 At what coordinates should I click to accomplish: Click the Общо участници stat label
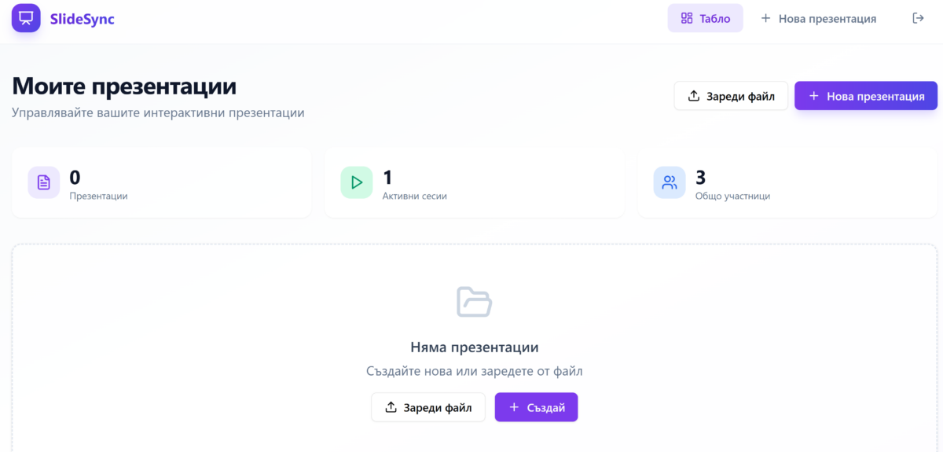click(x=732, y=196)
